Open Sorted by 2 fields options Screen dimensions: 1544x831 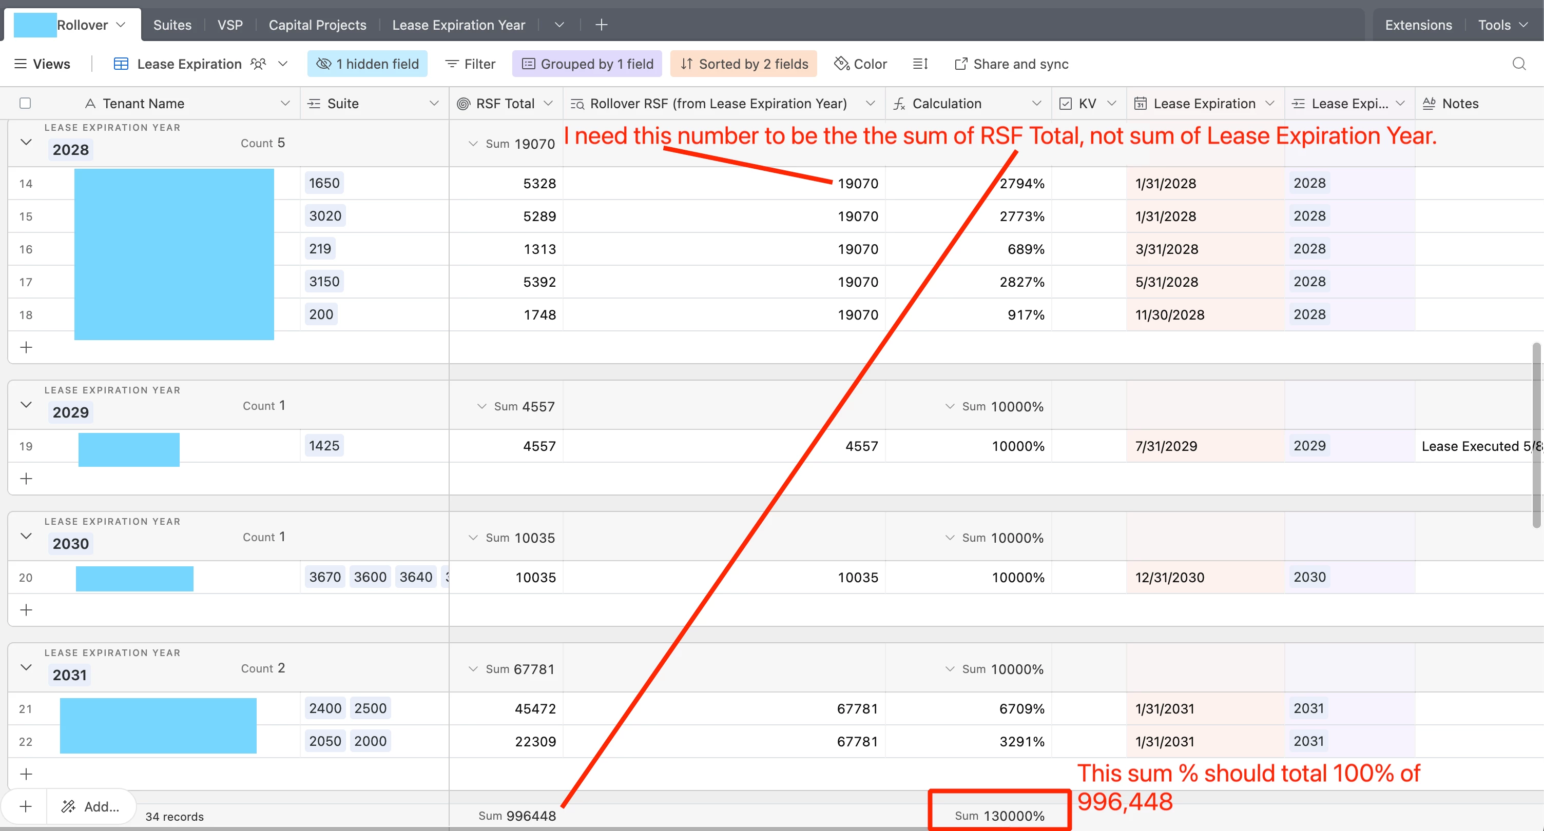tap(743, 64)
